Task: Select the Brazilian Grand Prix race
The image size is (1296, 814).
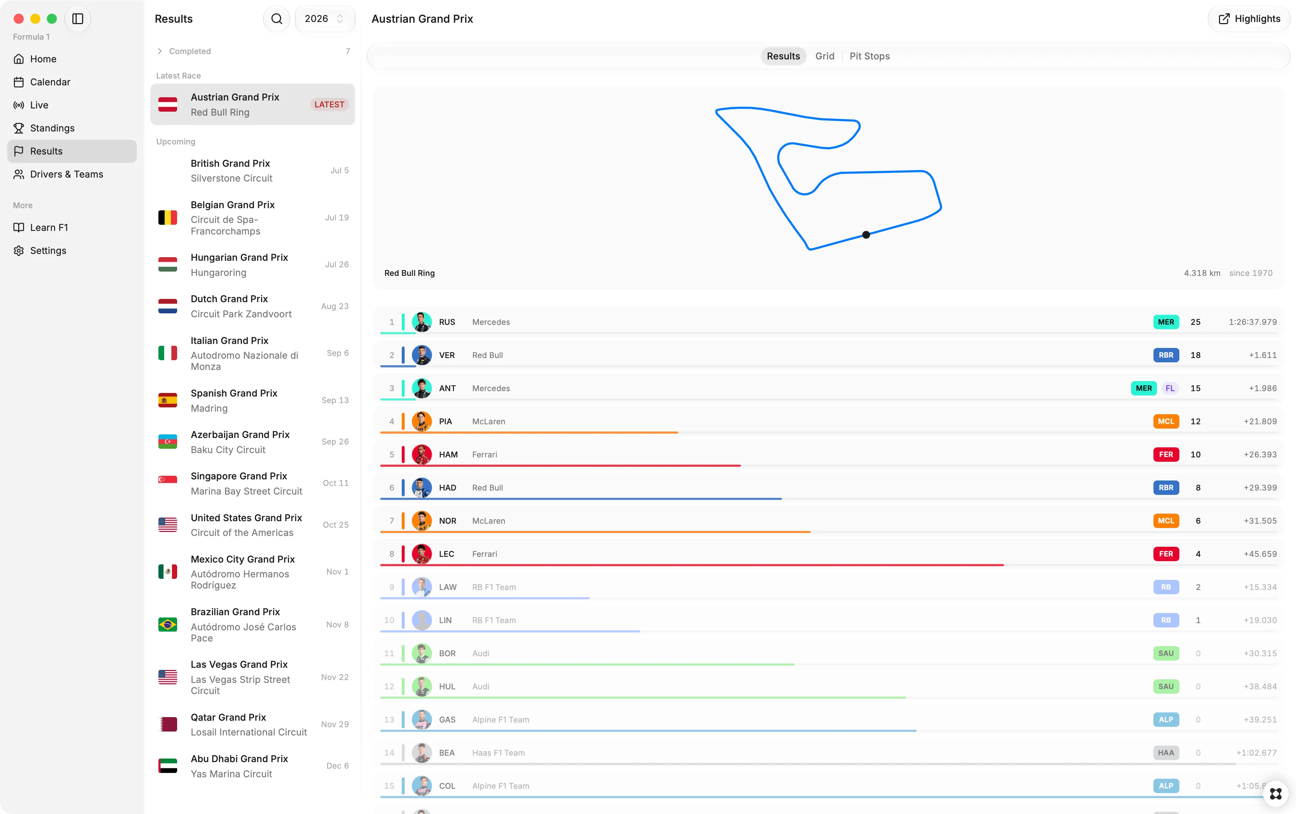Action: (252, 625)
